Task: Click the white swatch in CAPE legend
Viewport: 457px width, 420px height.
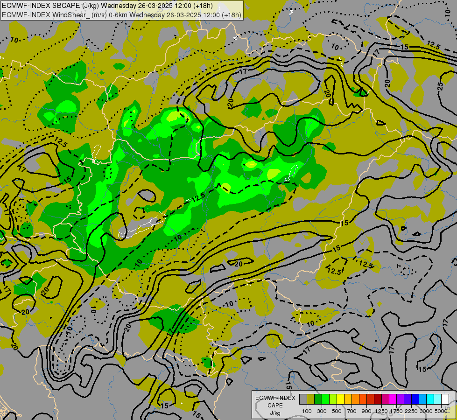Action: pos(445,399)
